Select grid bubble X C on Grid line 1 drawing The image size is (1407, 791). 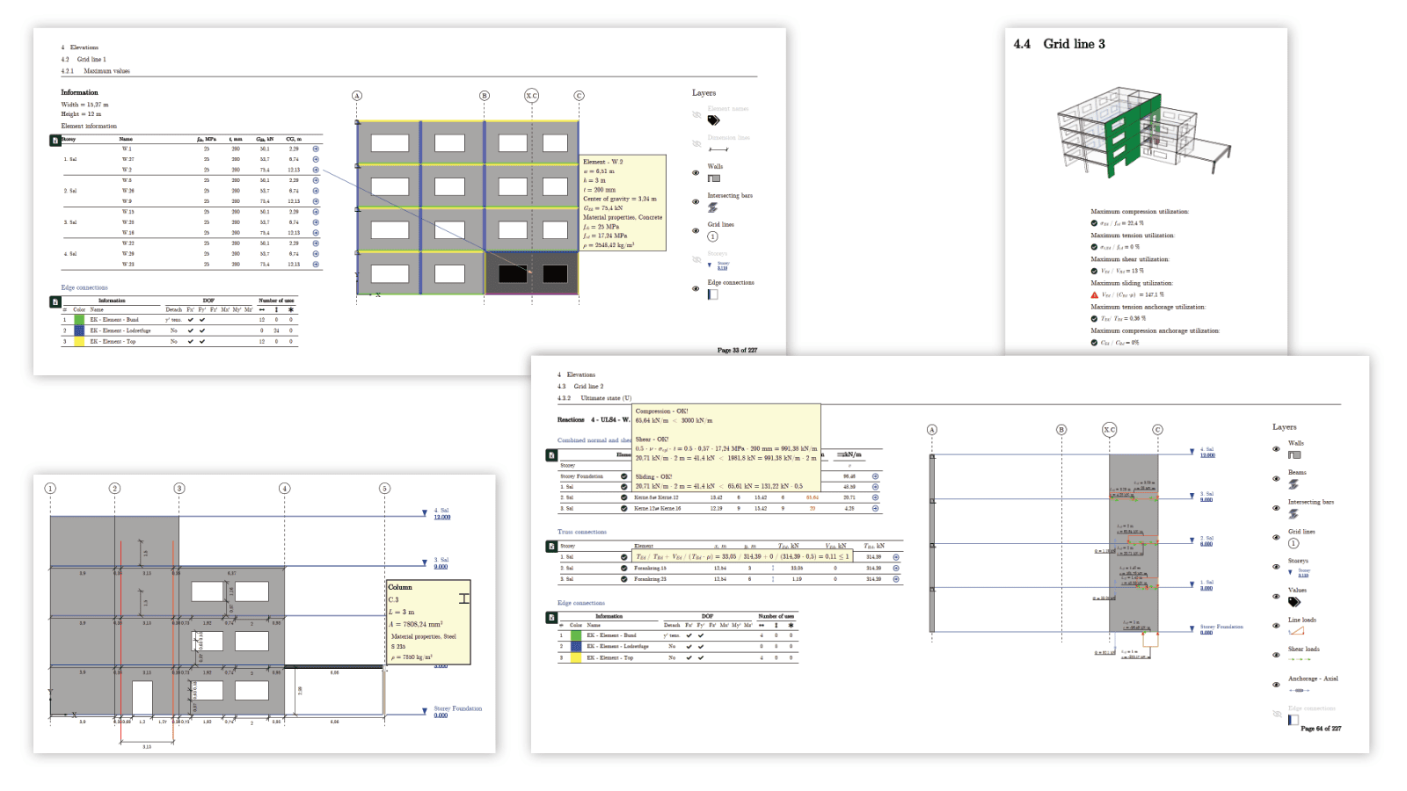[531, 96]
